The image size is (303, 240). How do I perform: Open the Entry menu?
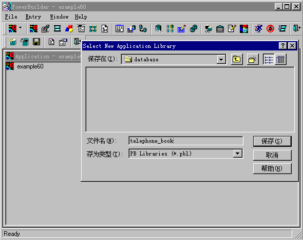tap(33, 17)
